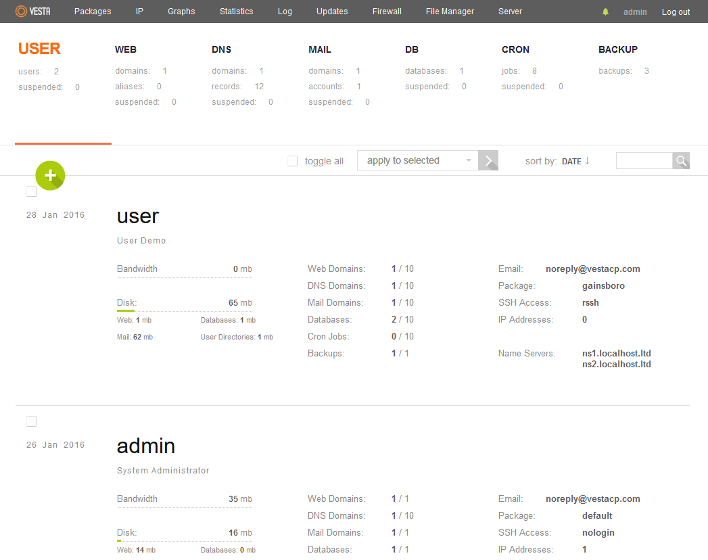Open the notifications bell icon
This screenshot has height=560, width=708.
[605, 12]
